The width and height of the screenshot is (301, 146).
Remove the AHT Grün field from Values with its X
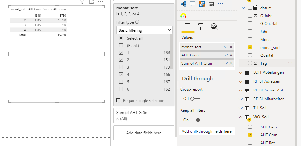(x=231, y=55)
